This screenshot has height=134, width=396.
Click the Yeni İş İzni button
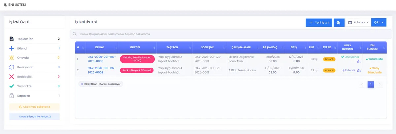319,22
